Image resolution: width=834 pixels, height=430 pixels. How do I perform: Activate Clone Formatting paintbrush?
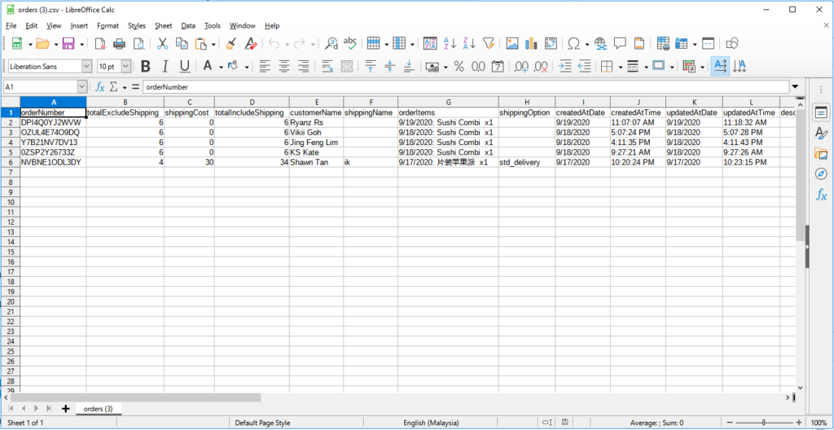pyautogui.click(x=230, y=44)
